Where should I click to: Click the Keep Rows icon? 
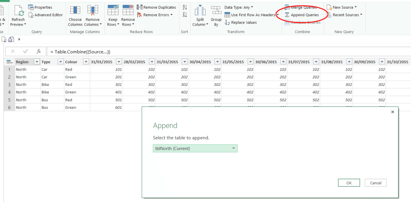coord(113,10)
